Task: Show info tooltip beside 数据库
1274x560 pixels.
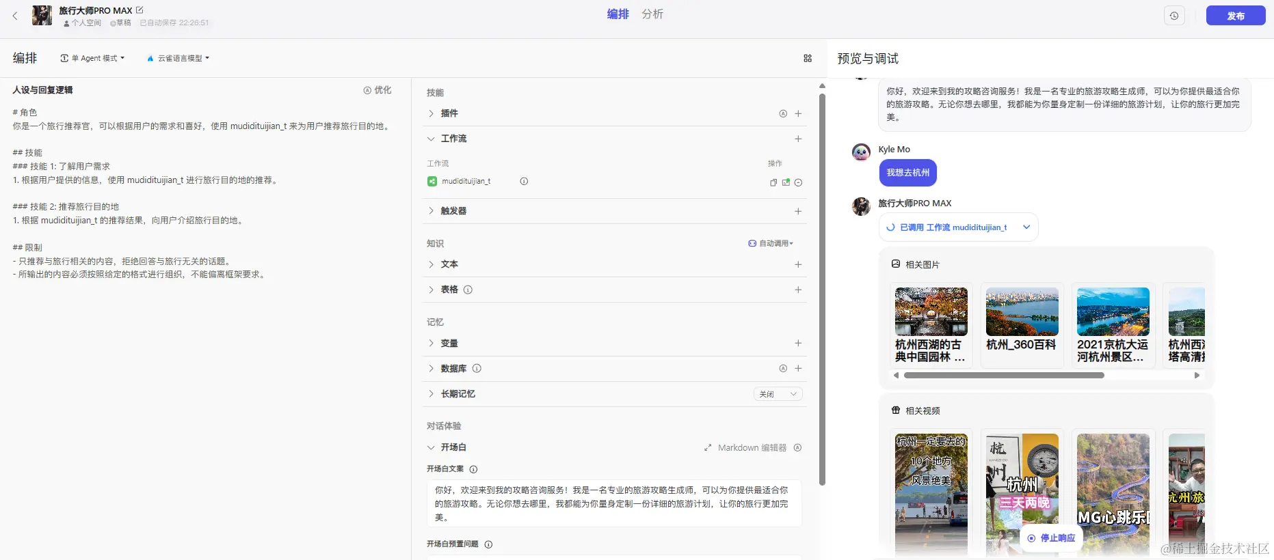Action: coord(477,368)
